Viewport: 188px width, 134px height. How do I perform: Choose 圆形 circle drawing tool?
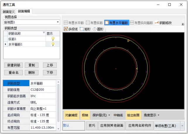[99, 29]
